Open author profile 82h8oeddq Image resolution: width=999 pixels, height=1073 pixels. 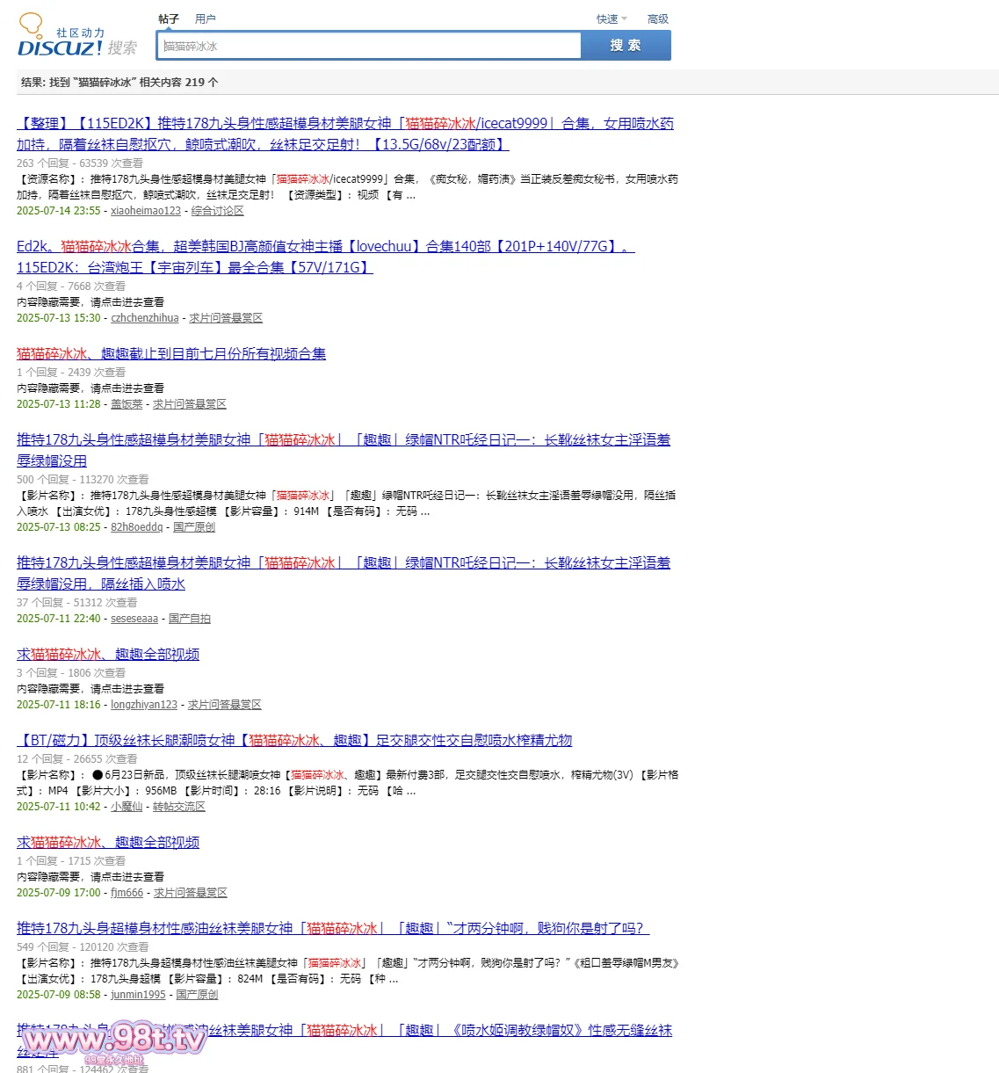pos(137,527)
